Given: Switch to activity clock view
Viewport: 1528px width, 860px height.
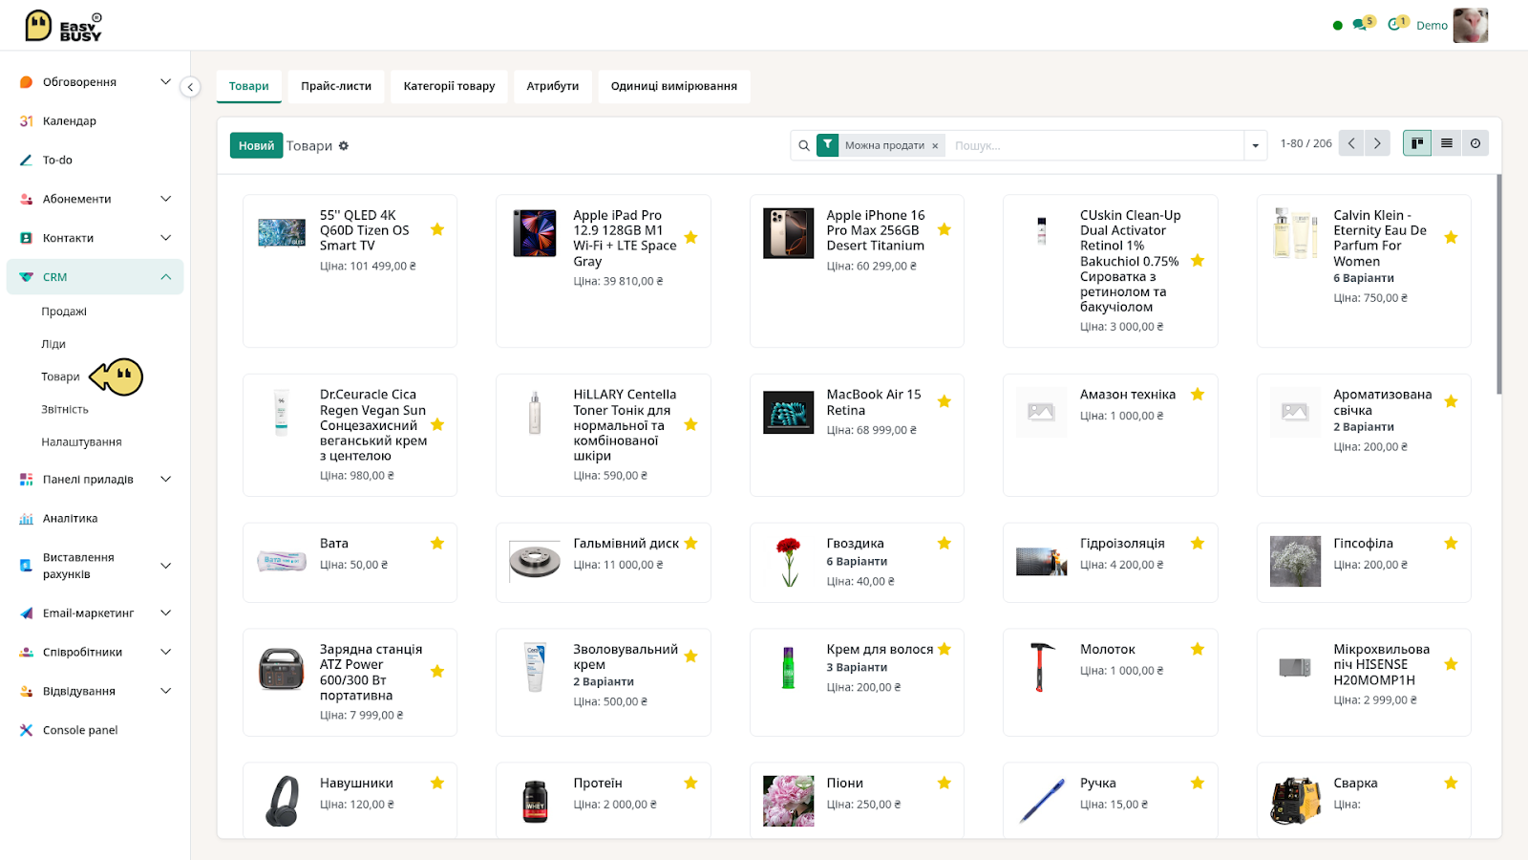Looking at the screenshot, I should 1475,143.
